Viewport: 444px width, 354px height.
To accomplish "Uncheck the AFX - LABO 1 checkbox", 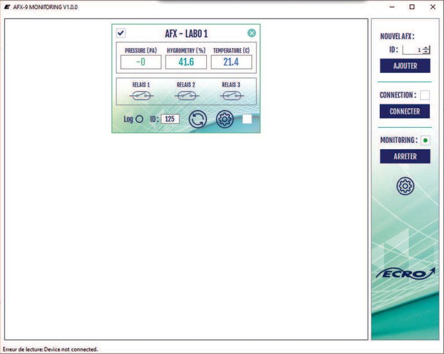I will pyautogui.click(x=121, y=33).
